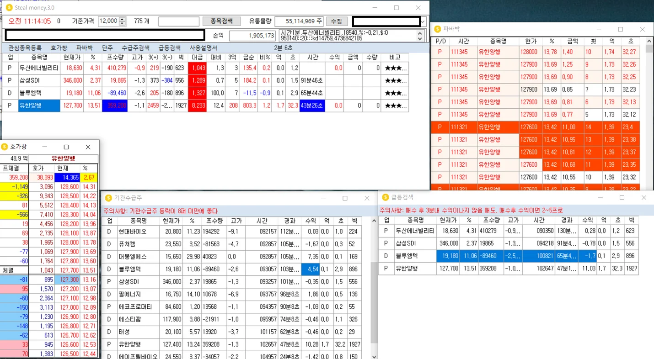Select the 단주 menu item
654x359 pixels.
(x=107, y=48)
